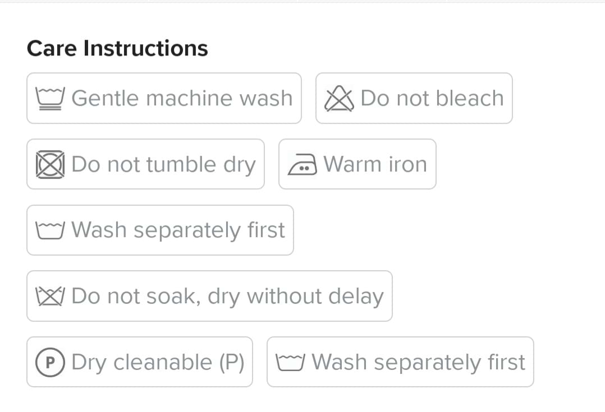Click the warm iron icon
This screenshot has height=412, width=605.
tap(303, 165)
